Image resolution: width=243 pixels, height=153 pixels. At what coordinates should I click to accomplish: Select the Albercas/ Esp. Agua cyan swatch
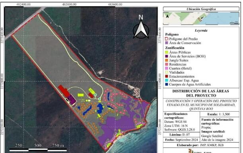coord(167,80)
